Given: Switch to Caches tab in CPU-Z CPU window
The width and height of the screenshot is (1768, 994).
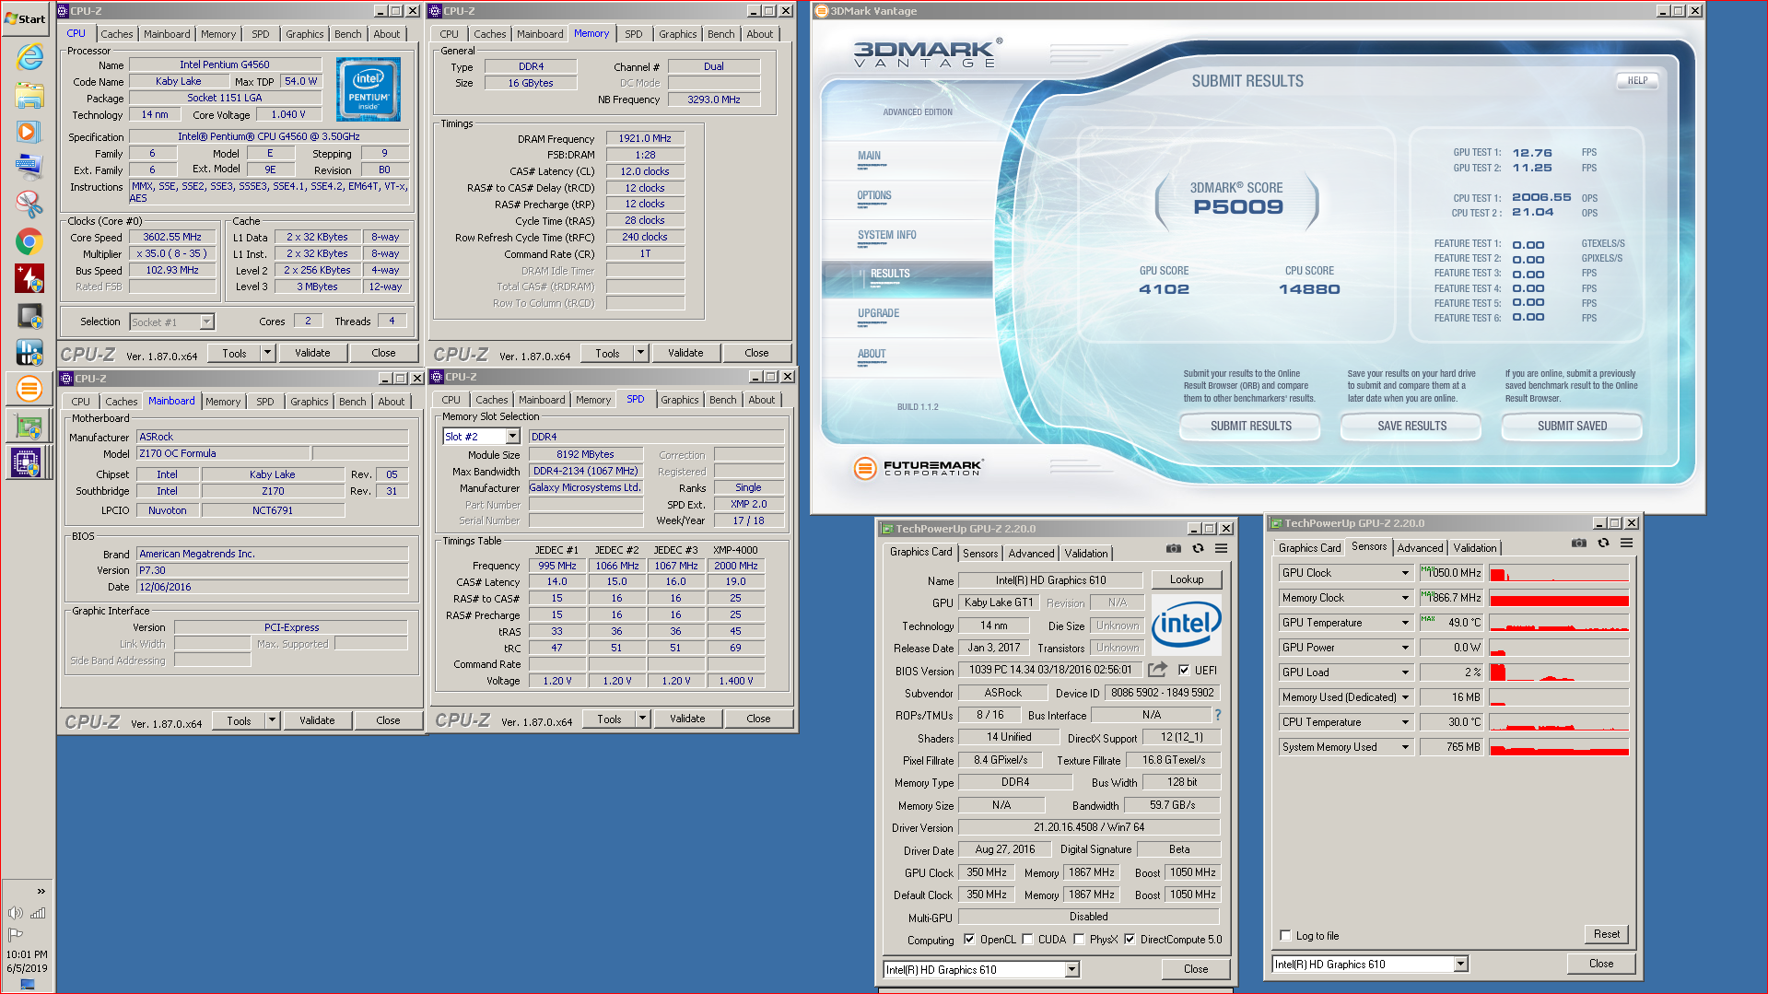Looking at the screenshot, I should click(x=117, y=34).
